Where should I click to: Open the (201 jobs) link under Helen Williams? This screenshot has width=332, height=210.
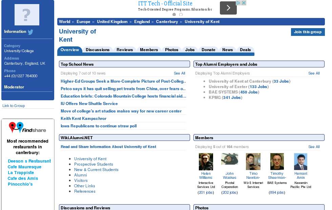pyautogui.click(x=206, y=192)
